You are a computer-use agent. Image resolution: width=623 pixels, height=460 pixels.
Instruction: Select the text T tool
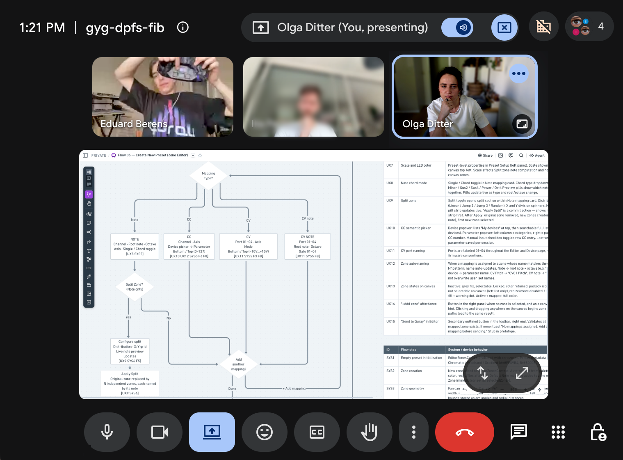(89, 251)
